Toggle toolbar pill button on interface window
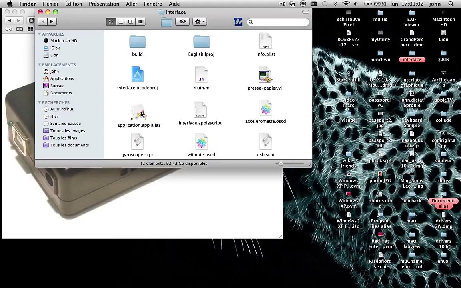 [305, 12]
